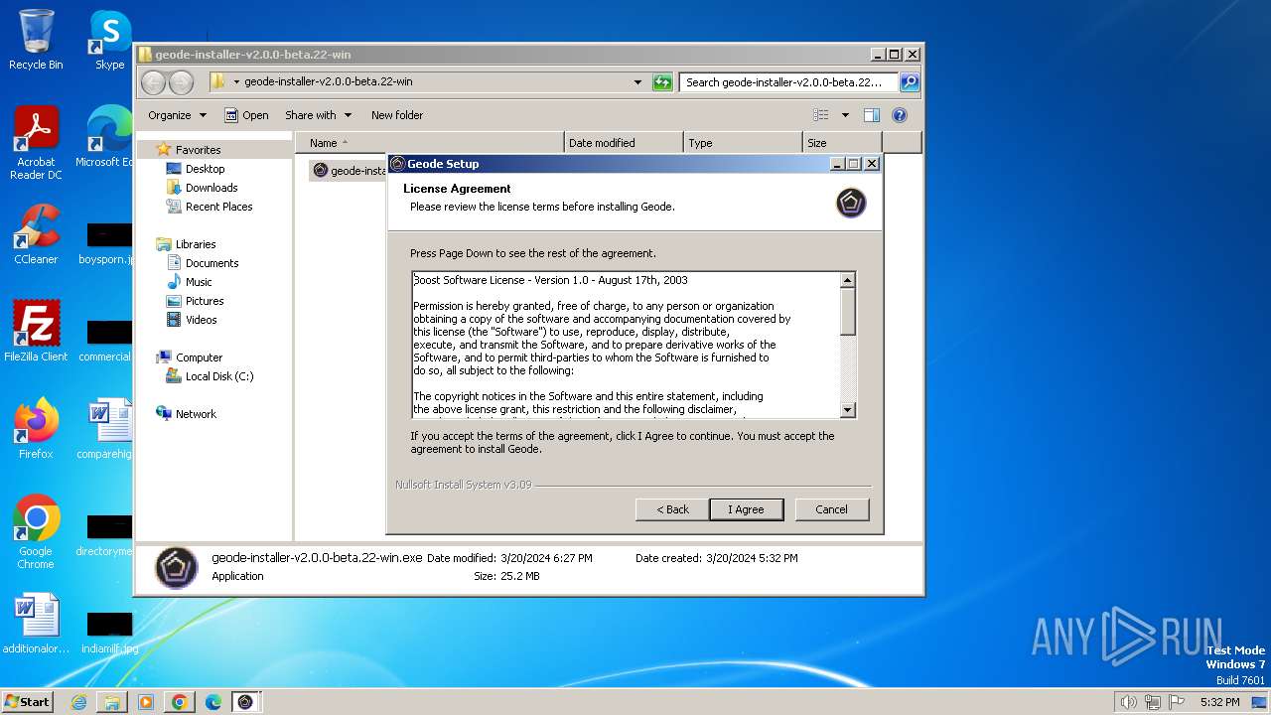Click the Edge taskbar icon
Viewport: 1271px width, 715px height.
coord(212,702)
